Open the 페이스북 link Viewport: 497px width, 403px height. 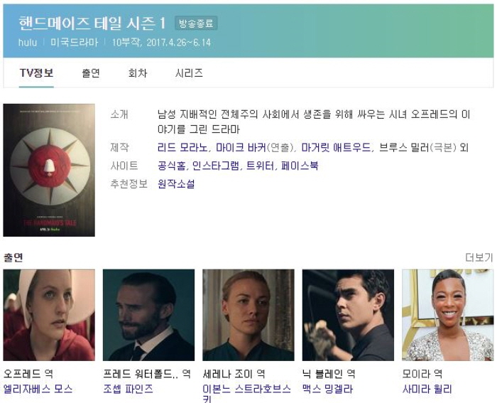point(300,166)
